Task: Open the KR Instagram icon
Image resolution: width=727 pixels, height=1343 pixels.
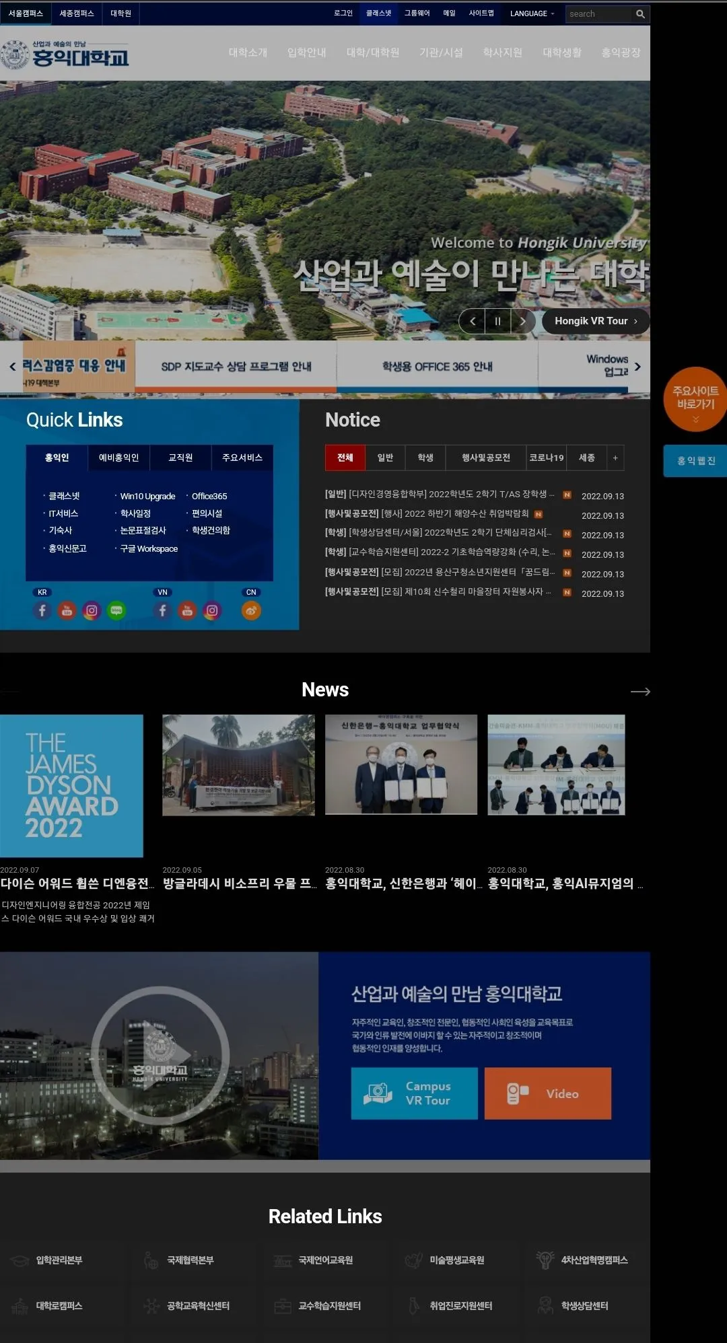Action: 92,610
